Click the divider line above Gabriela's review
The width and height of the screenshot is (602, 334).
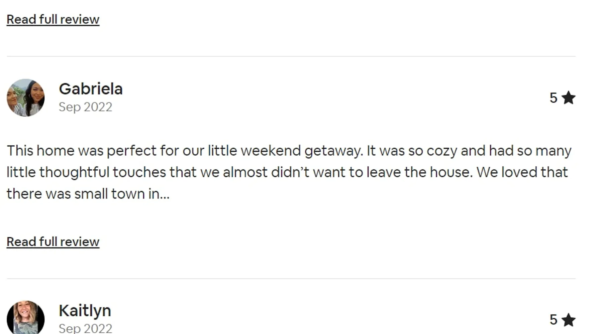point(291,56)
